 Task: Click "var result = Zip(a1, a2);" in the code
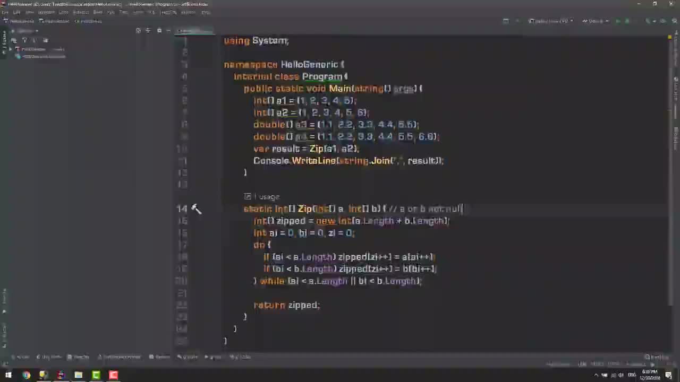[x=306, y=149]
